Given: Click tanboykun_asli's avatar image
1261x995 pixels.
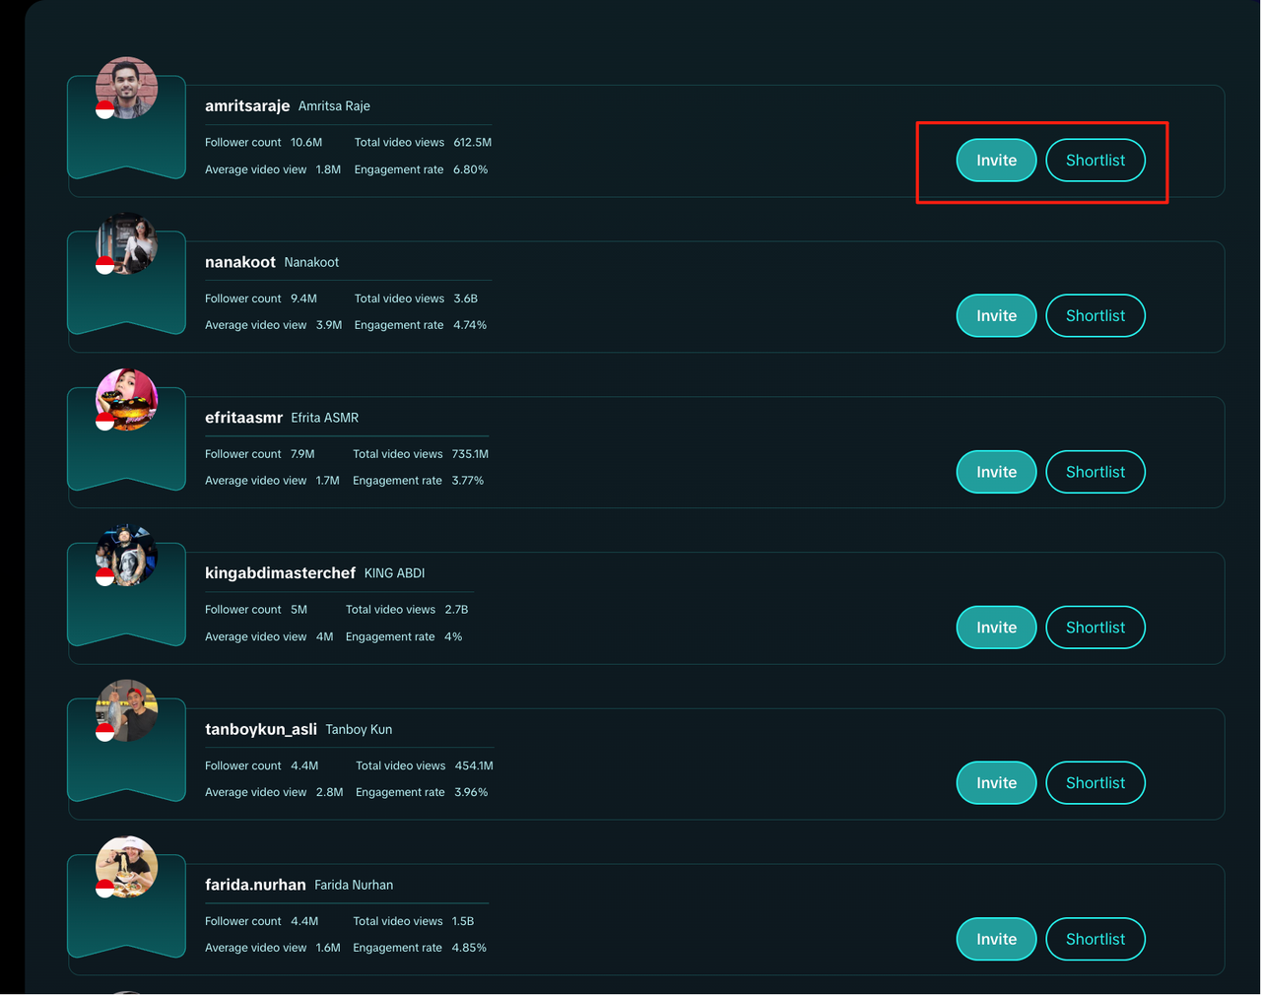Looking at the screenshot, I should (x=126, y=710).
